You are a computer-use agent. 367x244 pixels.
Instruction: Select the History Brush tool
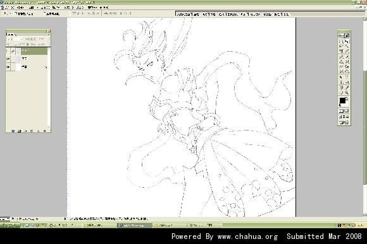(x=347, y=62)
